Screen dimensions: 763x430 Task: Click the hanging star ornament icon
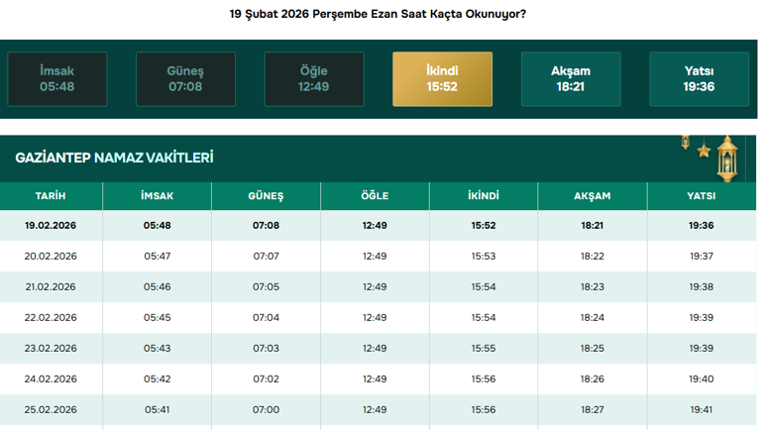point(704,150)
